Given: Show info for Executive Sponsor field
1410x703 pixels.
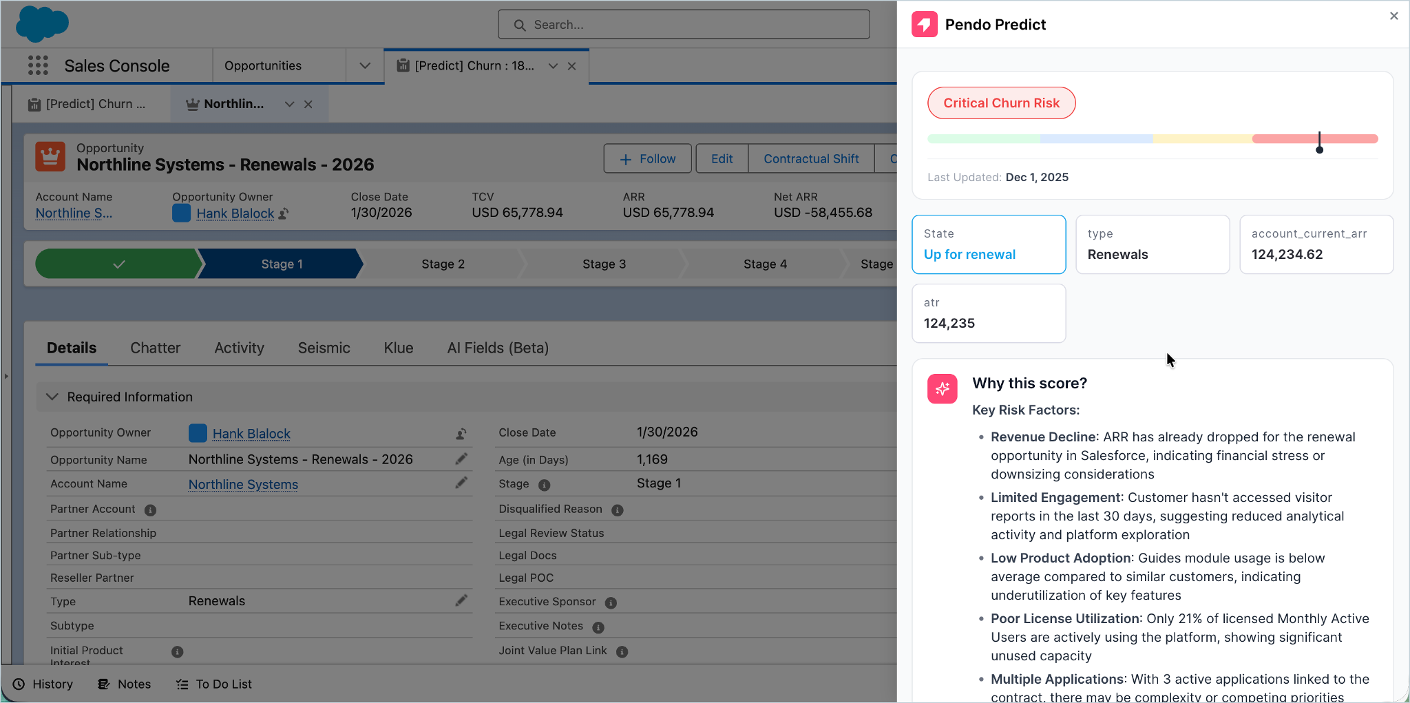Looking at the screenshot, I should 611,602.
